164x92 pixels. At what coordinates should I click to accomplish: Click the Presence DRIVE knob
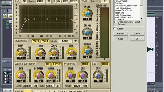[x=70, y=76]
